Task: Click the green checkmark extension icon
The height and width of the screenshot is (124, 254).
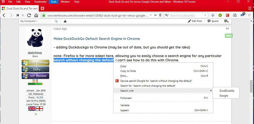Action: [x=220, y=15]
